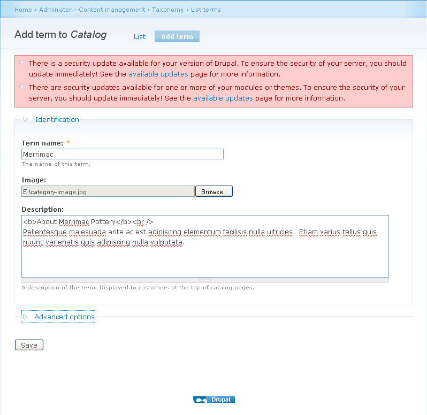This screenshot has height=415, width=427.
Task: Click the image file path field
Action: (108, 191)
